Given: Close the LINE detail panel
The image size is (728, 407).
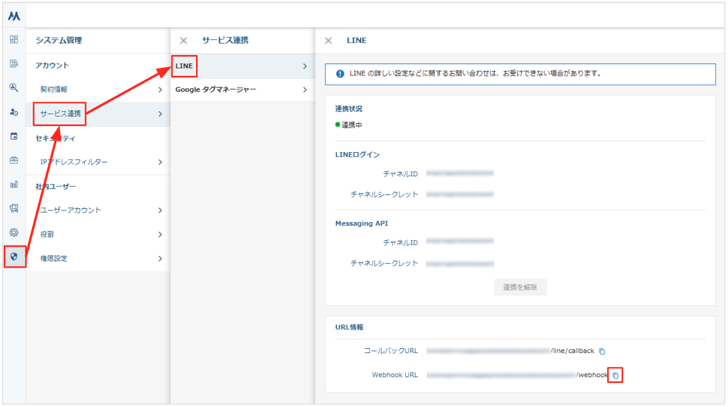Looking at the screenshot, I should click(328, 41).
